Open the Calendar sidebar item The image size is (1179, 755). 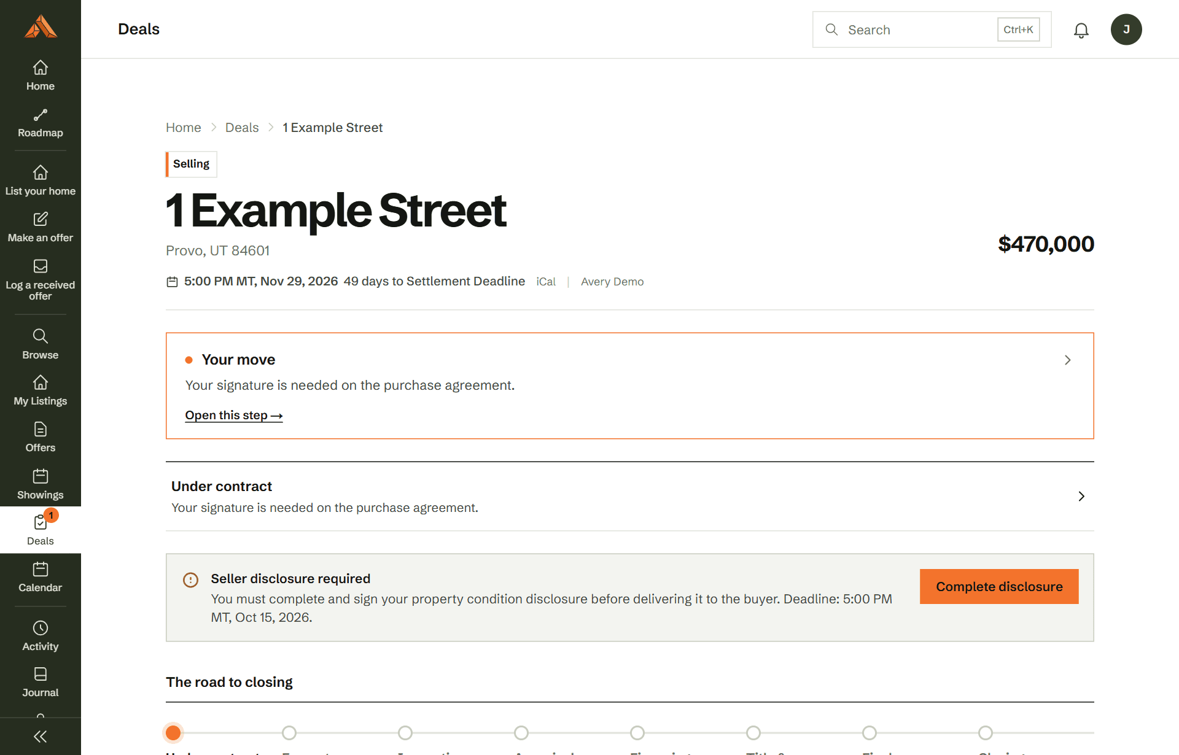41,578
